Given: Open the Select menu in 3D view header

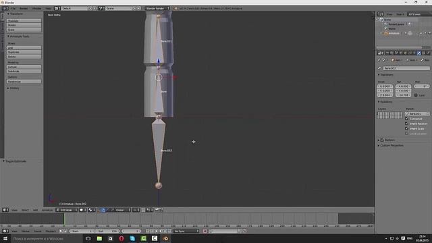Looking at the screenshot, I should (x=25, y=210).
